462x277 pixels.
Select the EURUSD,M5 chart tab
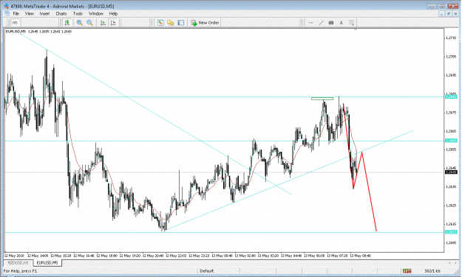coord(47,262)
